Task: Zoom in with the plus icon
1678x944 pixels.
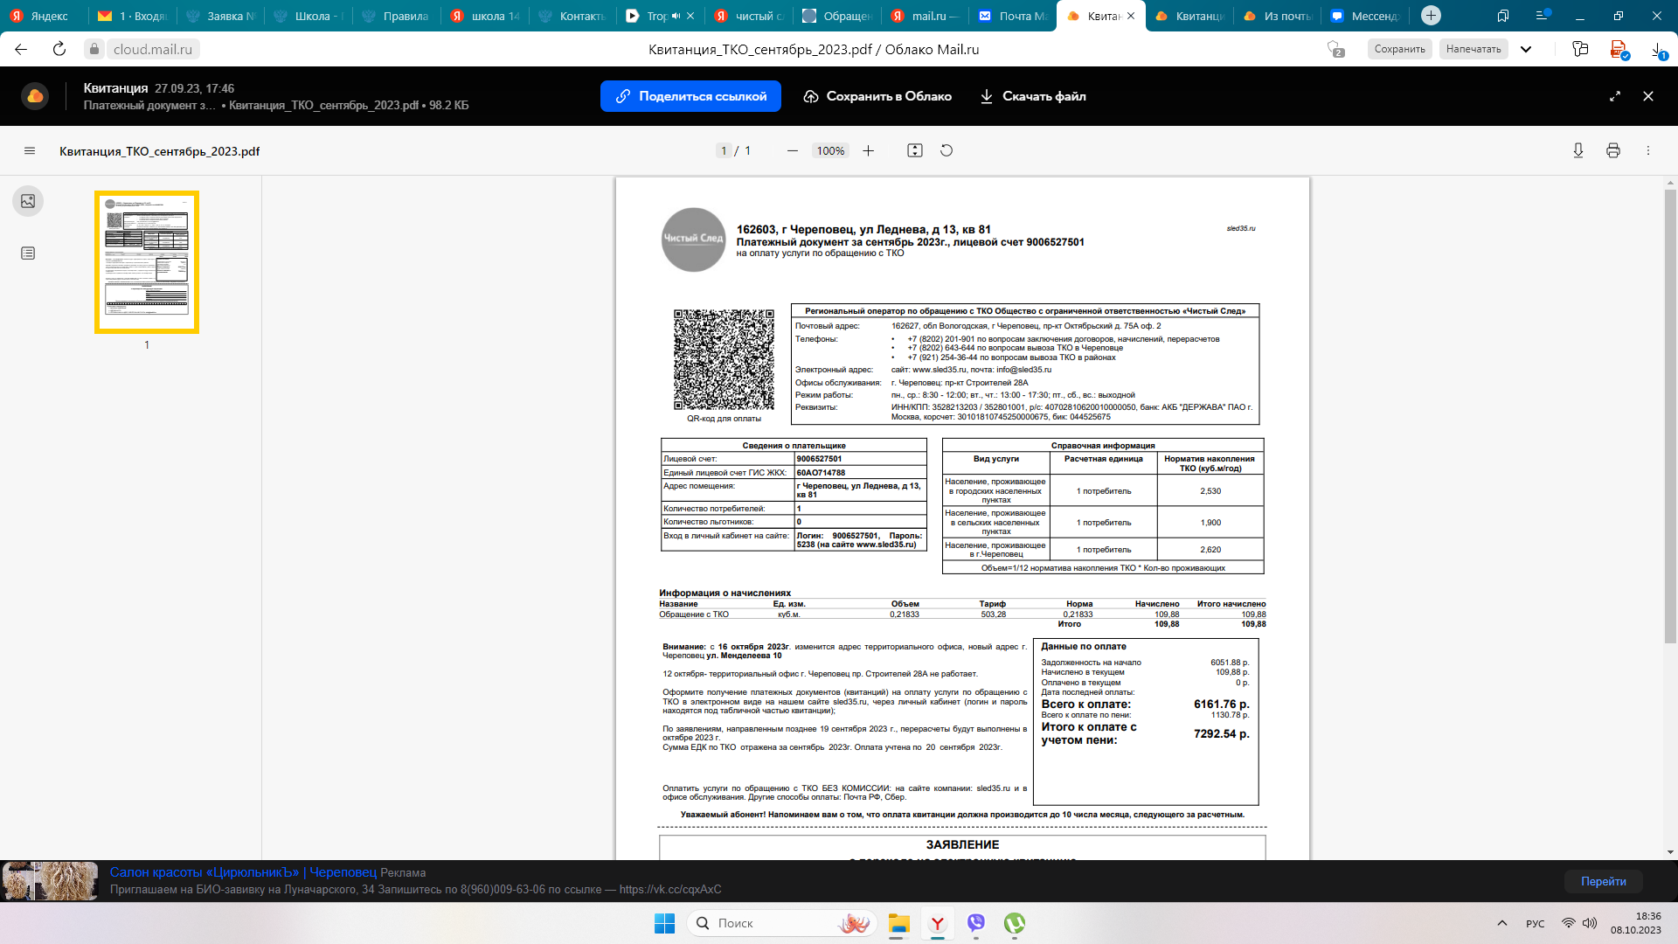Action: coord(868,150)
